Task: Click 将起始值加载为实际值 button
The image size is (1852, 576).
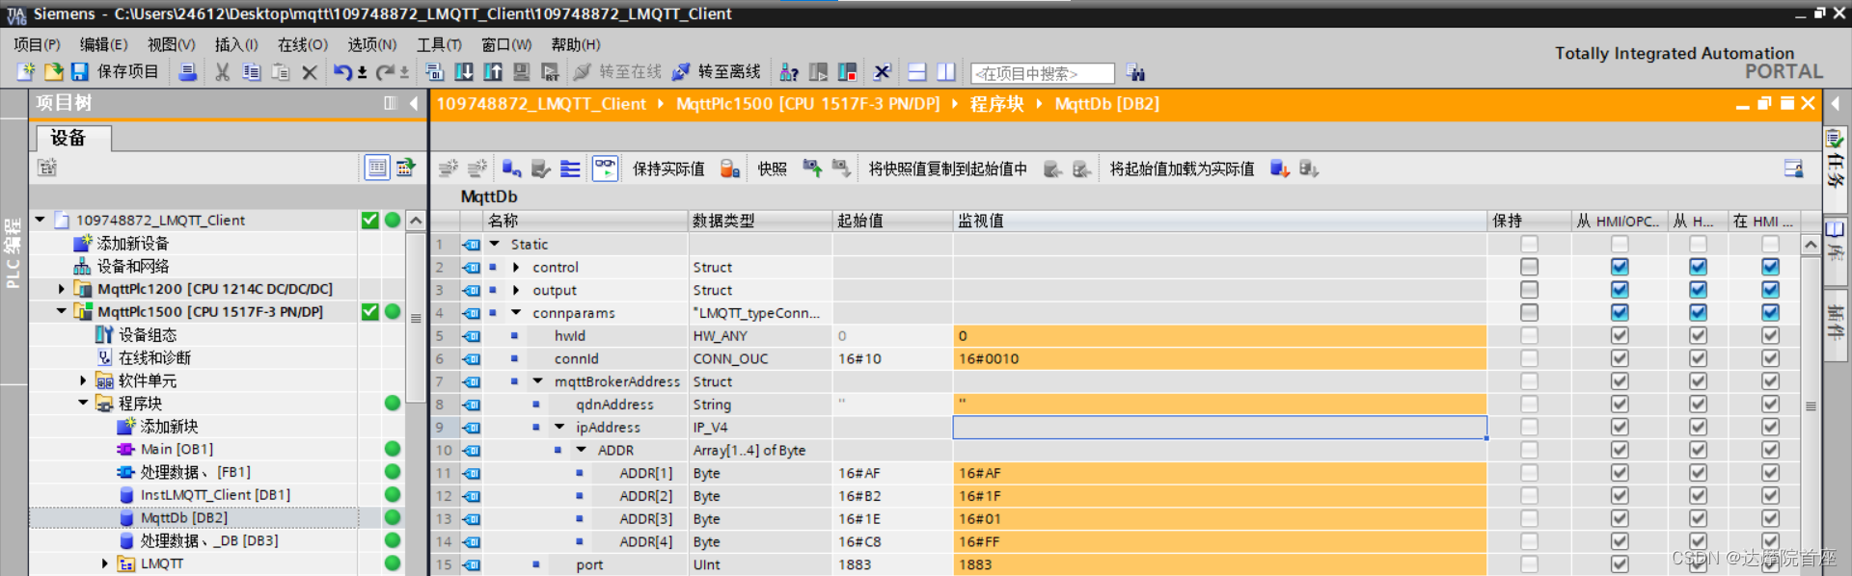Action: 1182,170
